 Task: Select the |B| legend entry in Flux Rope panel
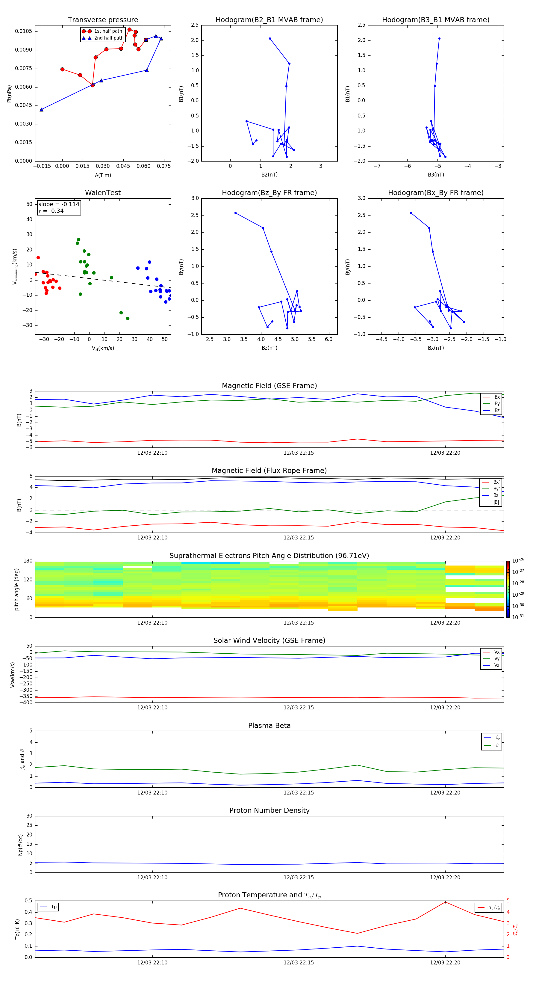491,502
